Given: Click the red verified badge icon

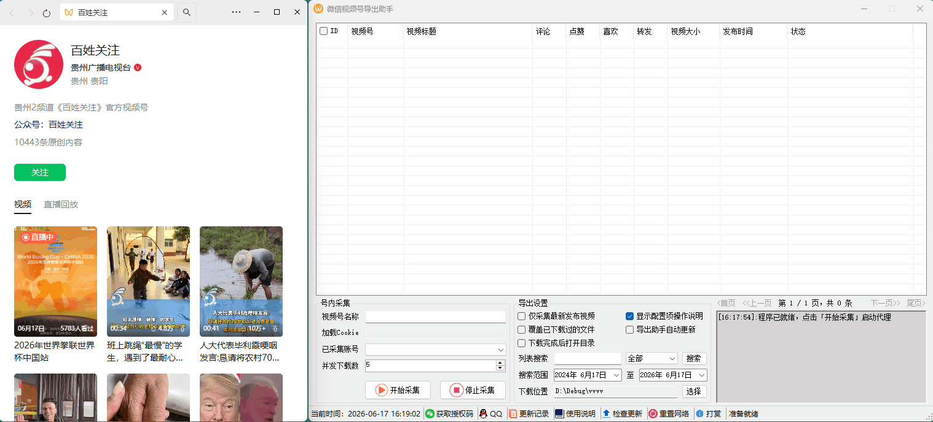Looking at the screenshot, I should pos(138,67).
